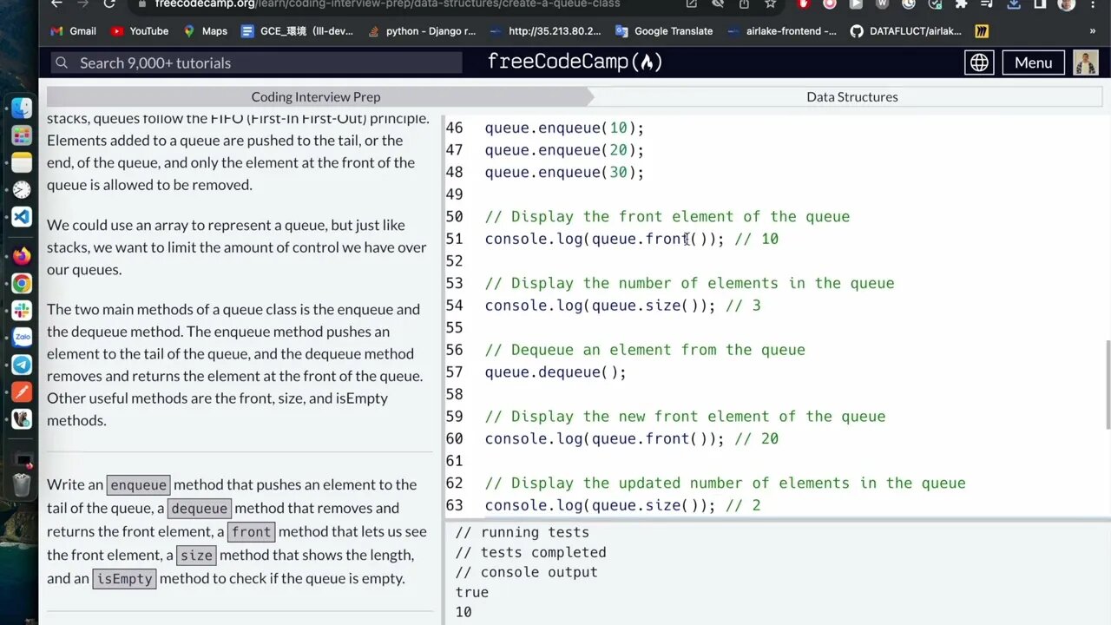The image size is (1111, 625).
Task: Open the Trash in the dock
Action: click(22, 484)
